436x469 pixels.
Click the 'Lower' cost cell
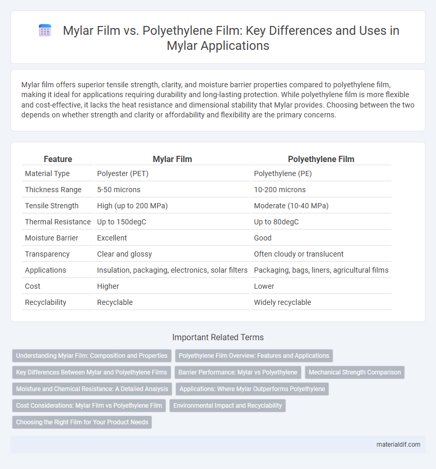[x=264, y=286]
